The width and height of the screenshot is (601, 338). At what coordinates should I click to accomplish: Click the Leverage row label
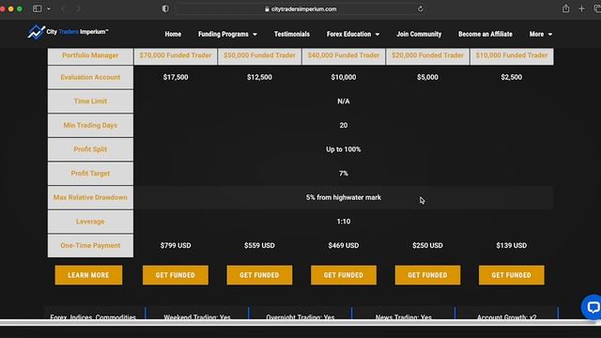click(90, 222)
